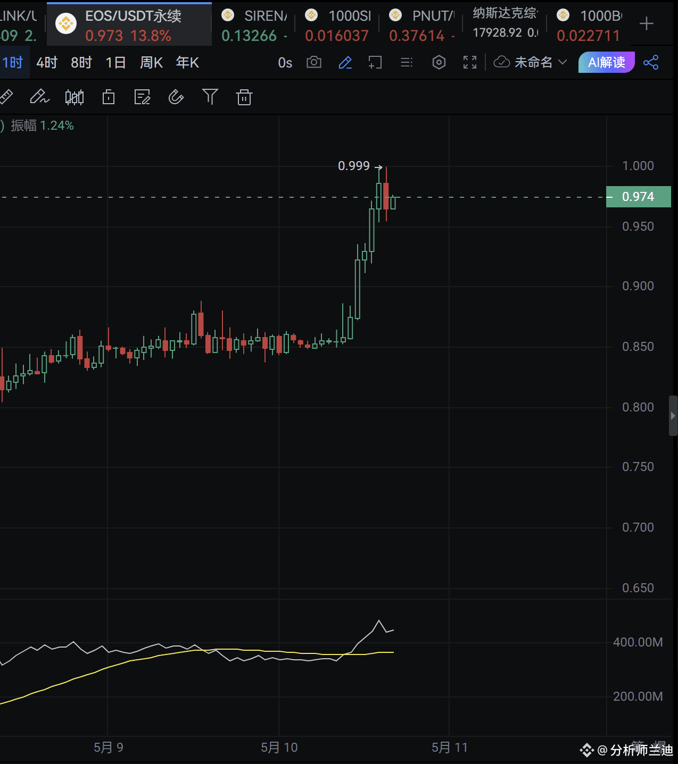Click the share icon next to AI解读
678x764 pixels.
pos(652,62)
